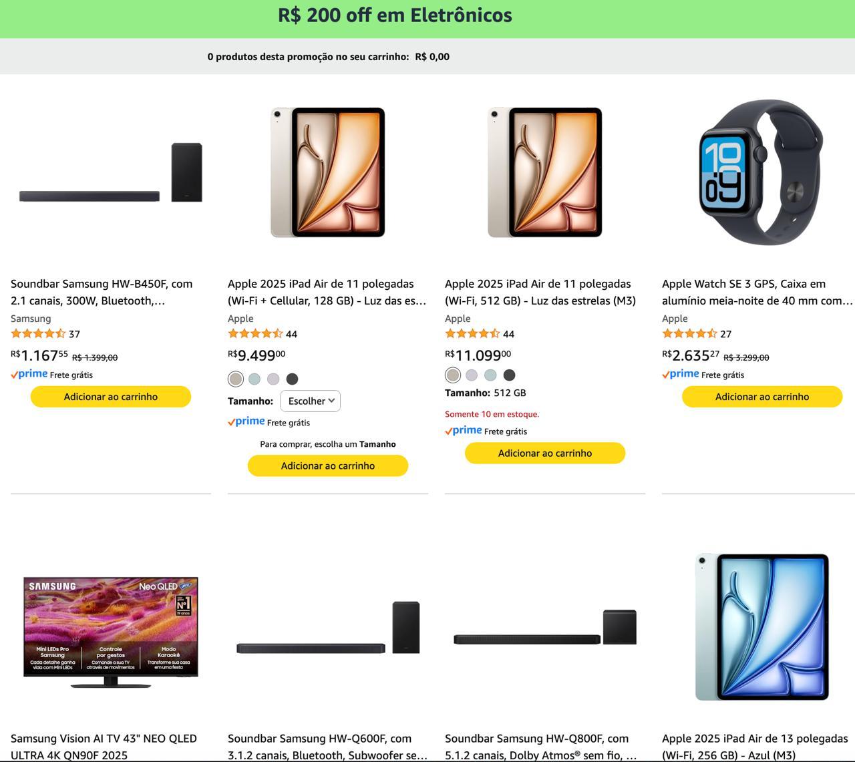Select space gray swatch on 512 GB iPad
855x762 pixels.
coord(509,375)
